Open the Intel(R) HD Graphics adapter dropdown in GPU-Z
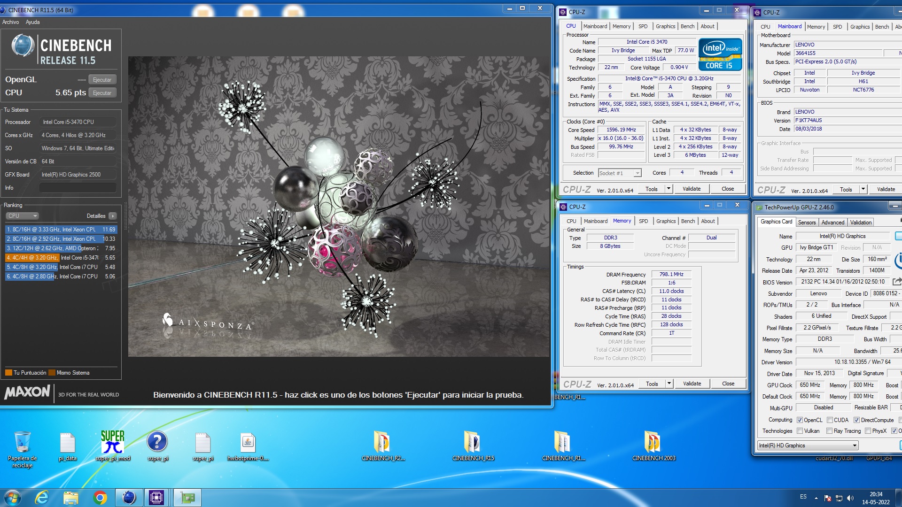 (x=808, y=446)
